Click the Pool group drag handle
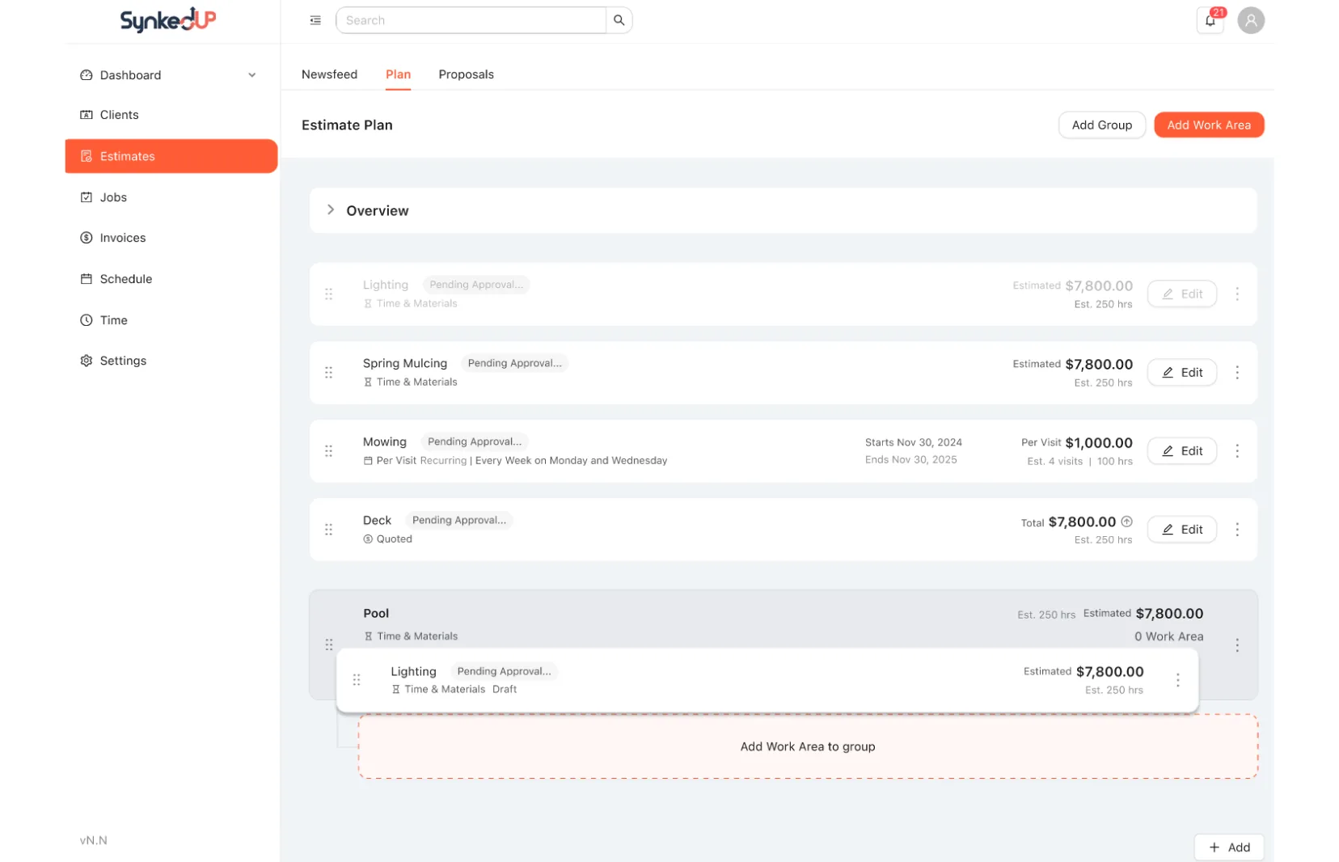 (x=329, y=644)
